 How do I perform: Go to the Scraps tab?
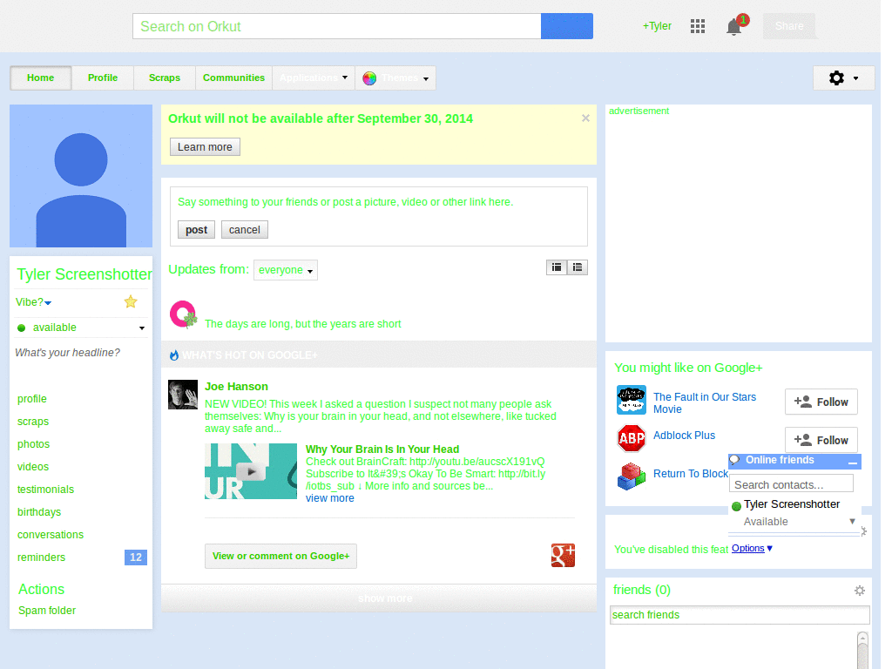click(x=165, y=78)
